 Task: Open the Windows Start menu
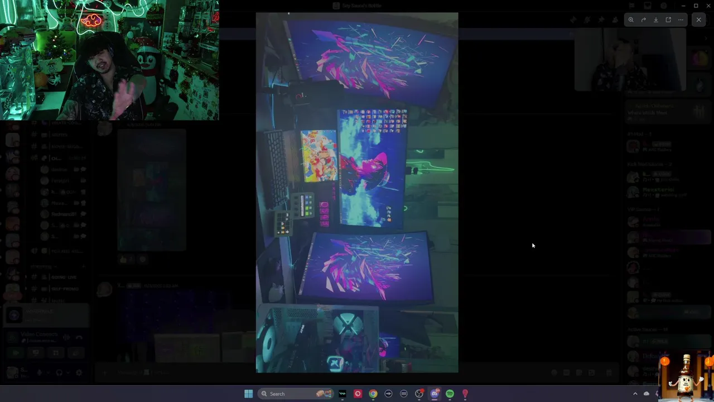click(x=248, y=394)
